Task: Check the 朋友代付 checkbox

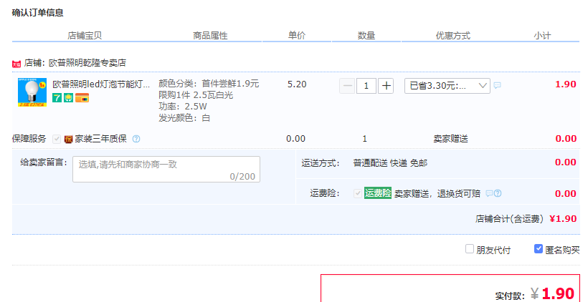Action: [x=470, y=249]
